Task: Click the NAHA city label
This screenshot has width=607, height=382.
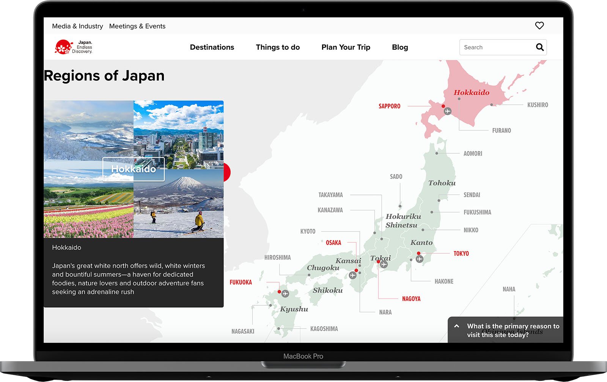Action: tap(509, 289)
